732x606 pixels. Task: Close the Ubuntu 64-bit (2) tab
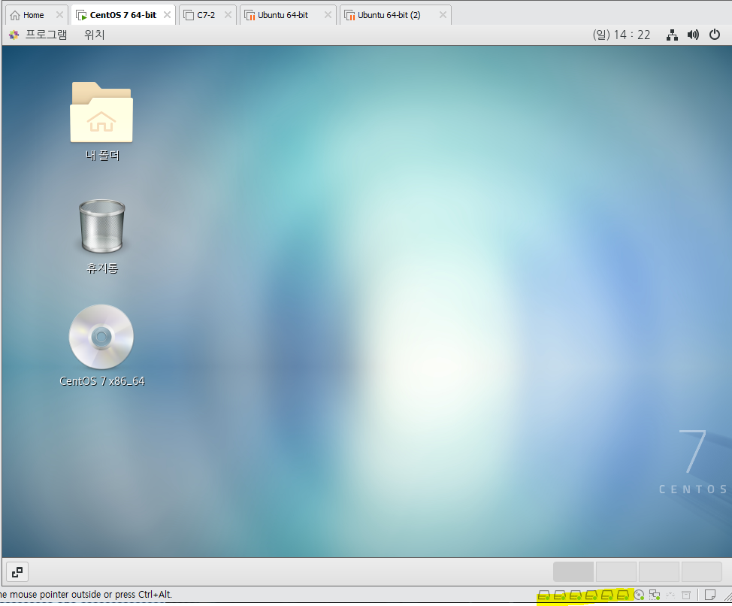coord(443,15)
